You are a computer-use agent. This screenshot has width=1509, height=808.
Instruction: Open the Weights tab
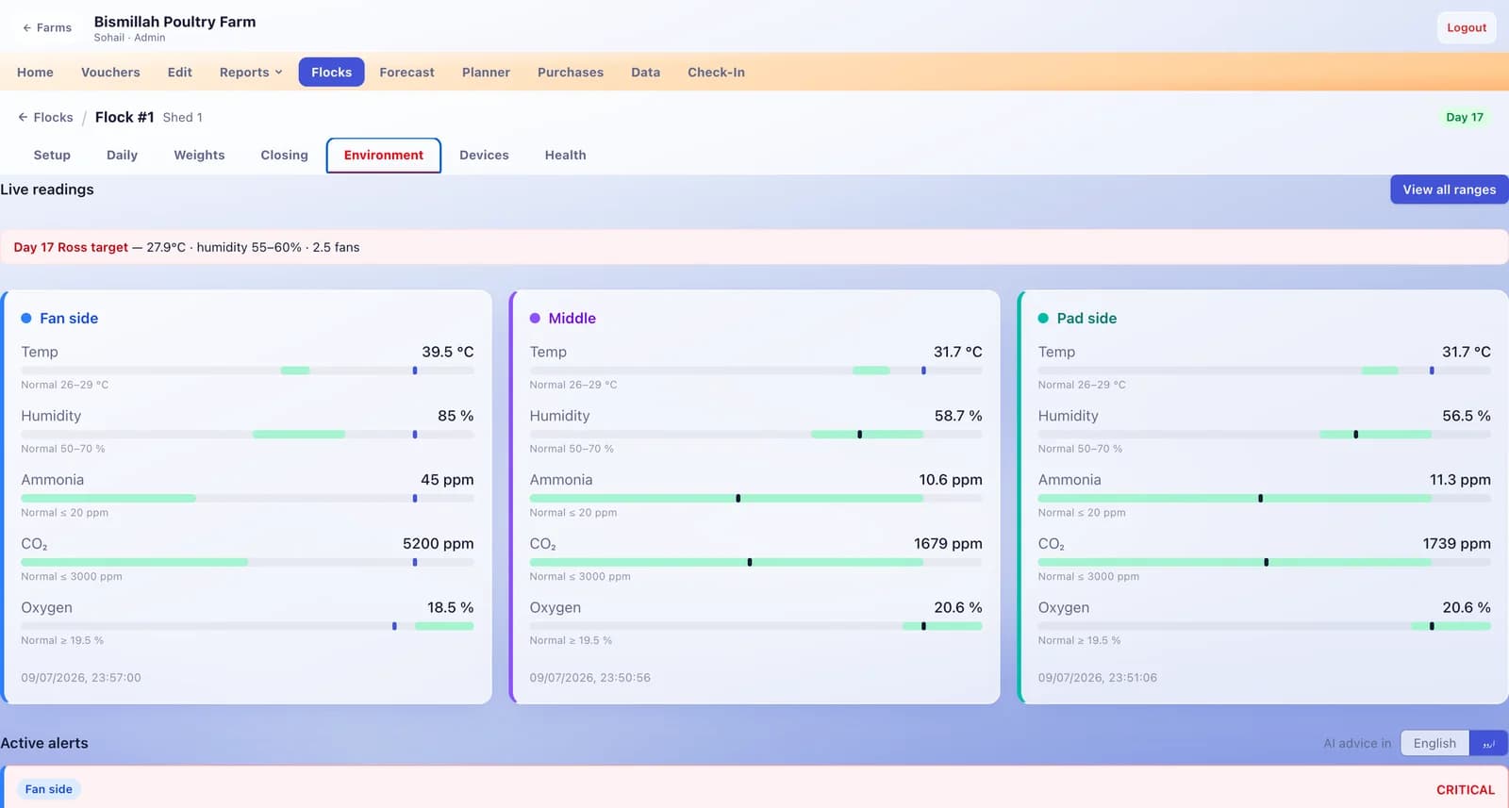(199, 155)
